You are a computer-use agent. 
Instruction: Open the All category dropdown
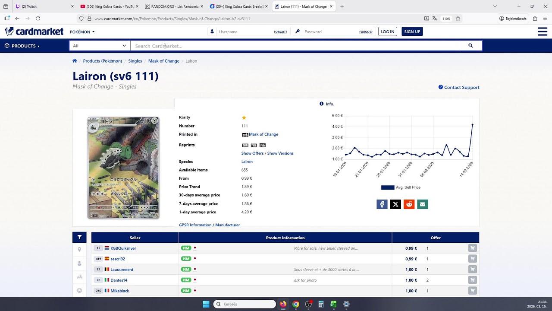(x=100, y=46)
